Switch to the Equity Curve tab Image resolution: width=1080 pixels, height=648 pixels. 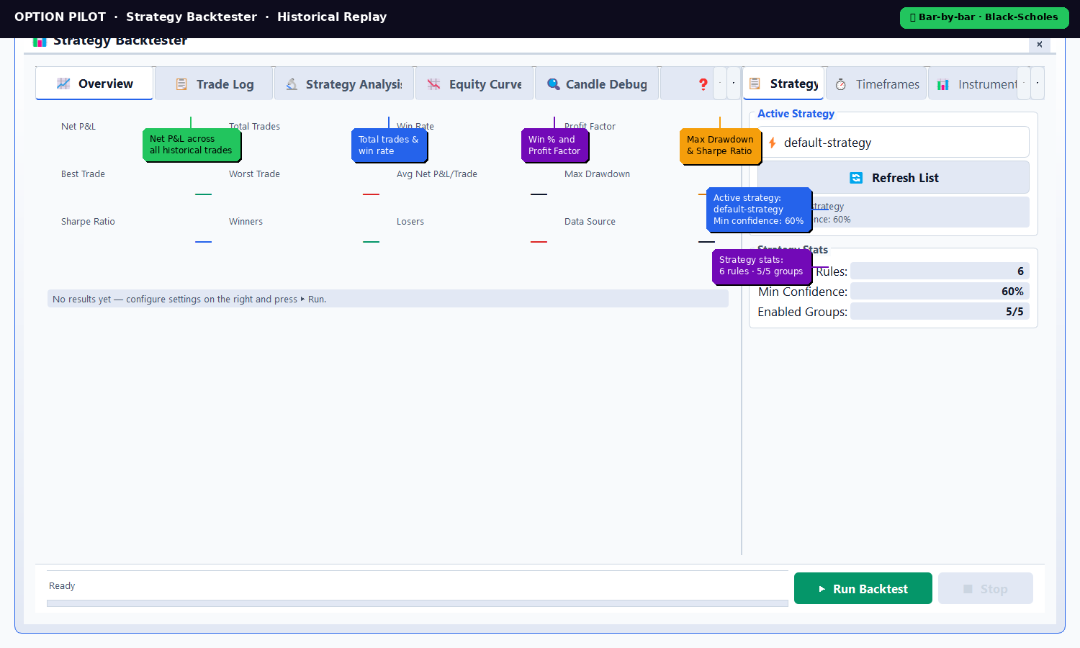click(474, 84)
